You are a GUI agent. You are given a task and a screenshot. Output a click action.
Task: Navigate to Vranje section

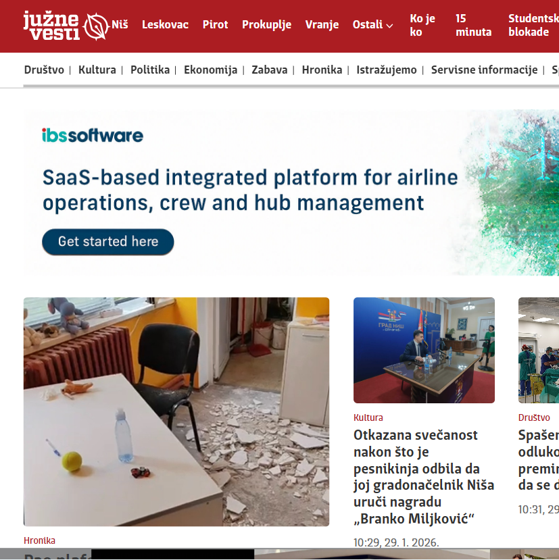pos(322,25)
